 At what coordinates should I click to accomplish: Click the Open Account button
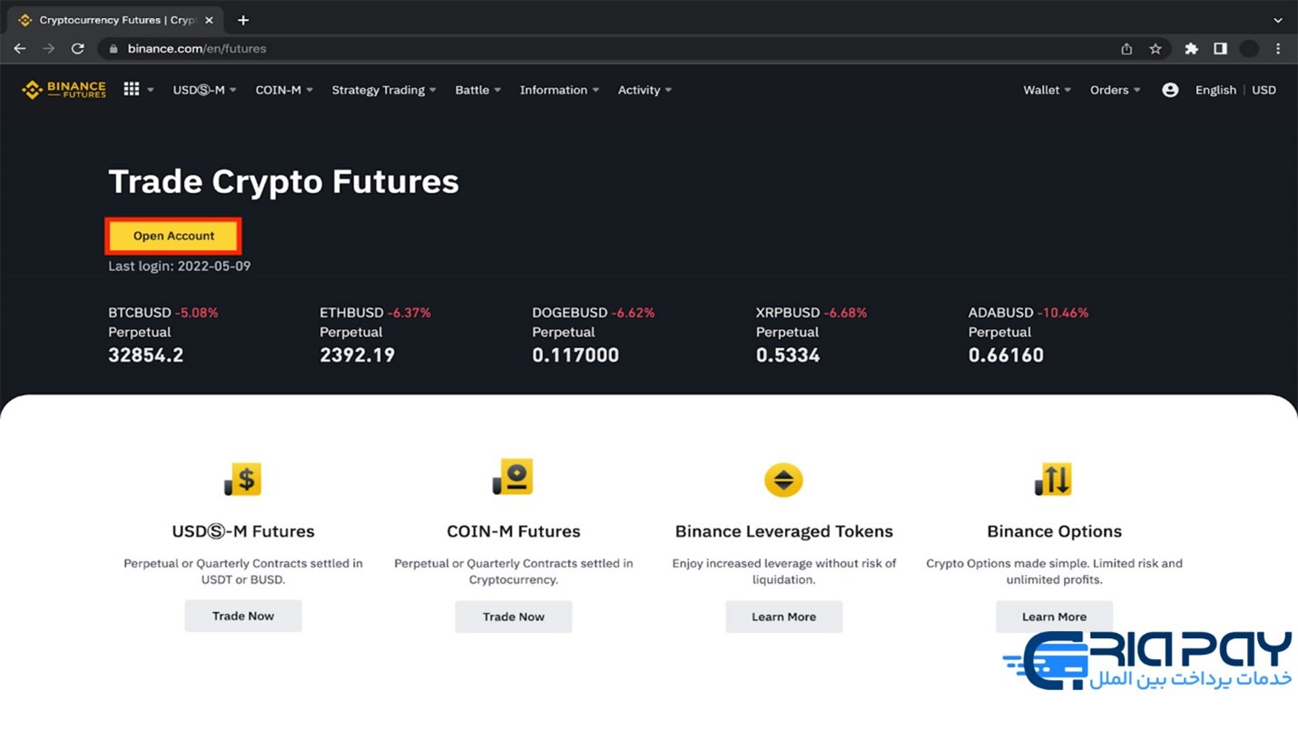click(x=173, y=236)
